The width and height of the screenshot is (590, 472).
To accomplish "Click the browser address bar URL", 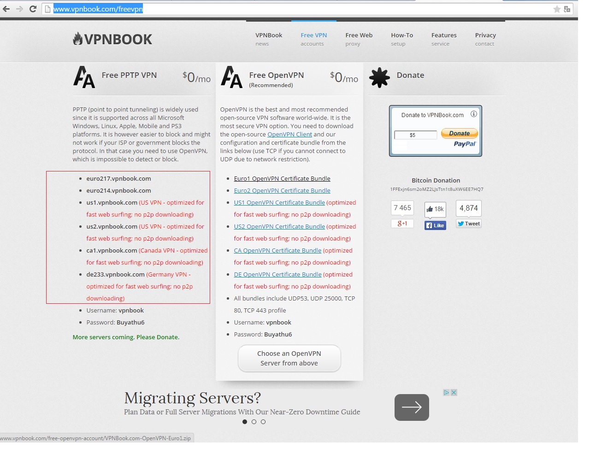I will (x=98, y=9).
